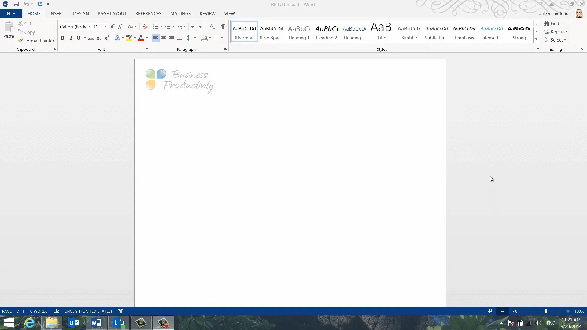Enable Center text alignment
587x330 pixels.
tap(164, 38)
